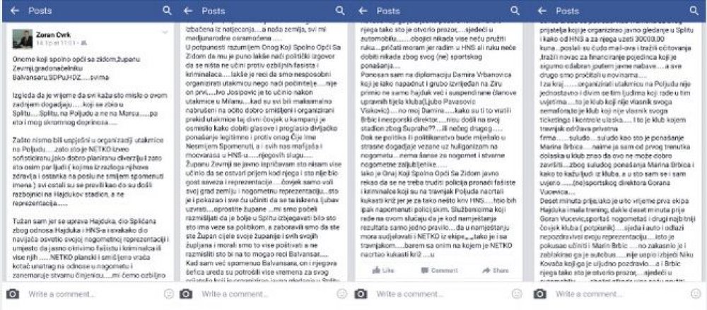Viewport: 707px width, 310px height.
Task: Open search in the third Posts screen
Action: 515,11
